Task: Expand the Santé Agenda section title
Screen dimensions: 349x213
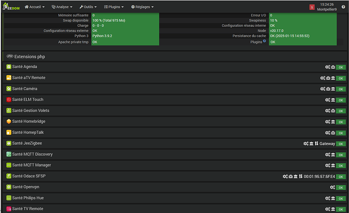Action: [x=24, y=67]
